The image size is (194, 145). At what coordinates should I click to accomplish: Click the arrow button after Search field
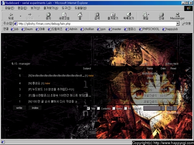(x=163, y=108)
